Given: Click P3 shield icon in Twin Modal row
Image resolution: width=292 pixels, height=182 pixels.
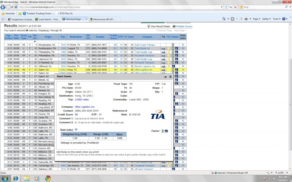Looking at the screenshot, I should pos(169,48).
